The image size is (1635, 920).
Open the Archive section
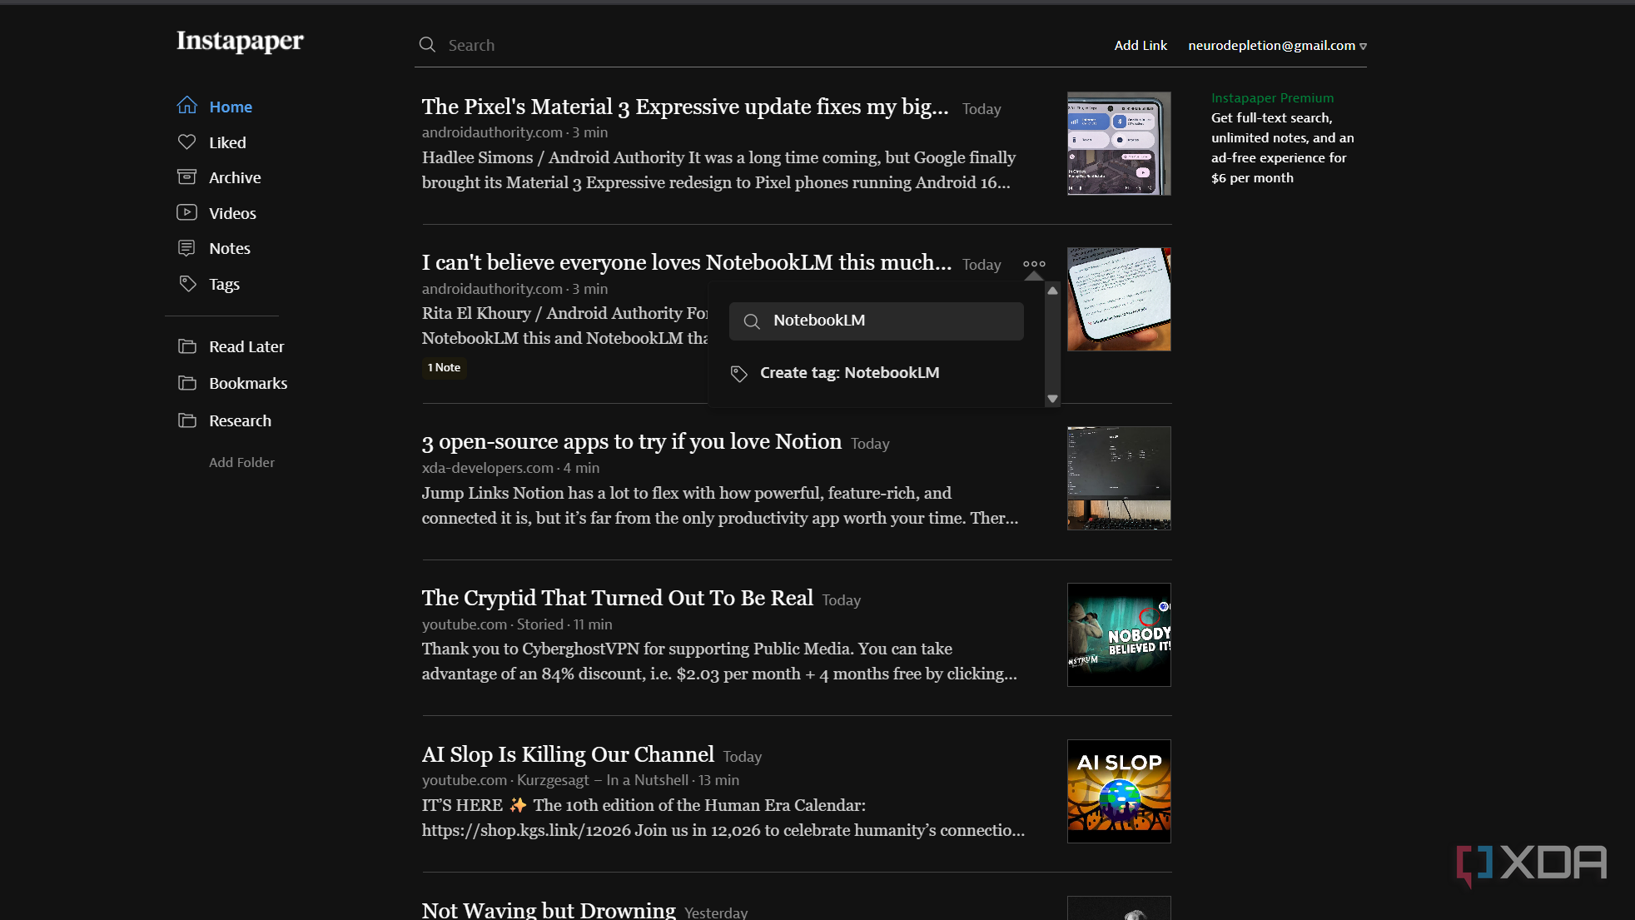(235, 177)
